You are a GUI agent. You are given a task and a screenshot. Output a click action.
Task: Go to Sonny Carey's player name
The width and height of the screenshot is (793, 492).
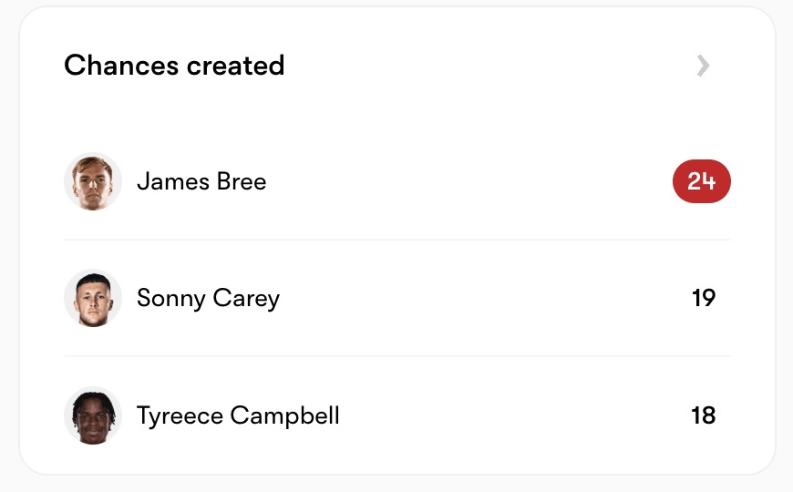click(208, 298)
